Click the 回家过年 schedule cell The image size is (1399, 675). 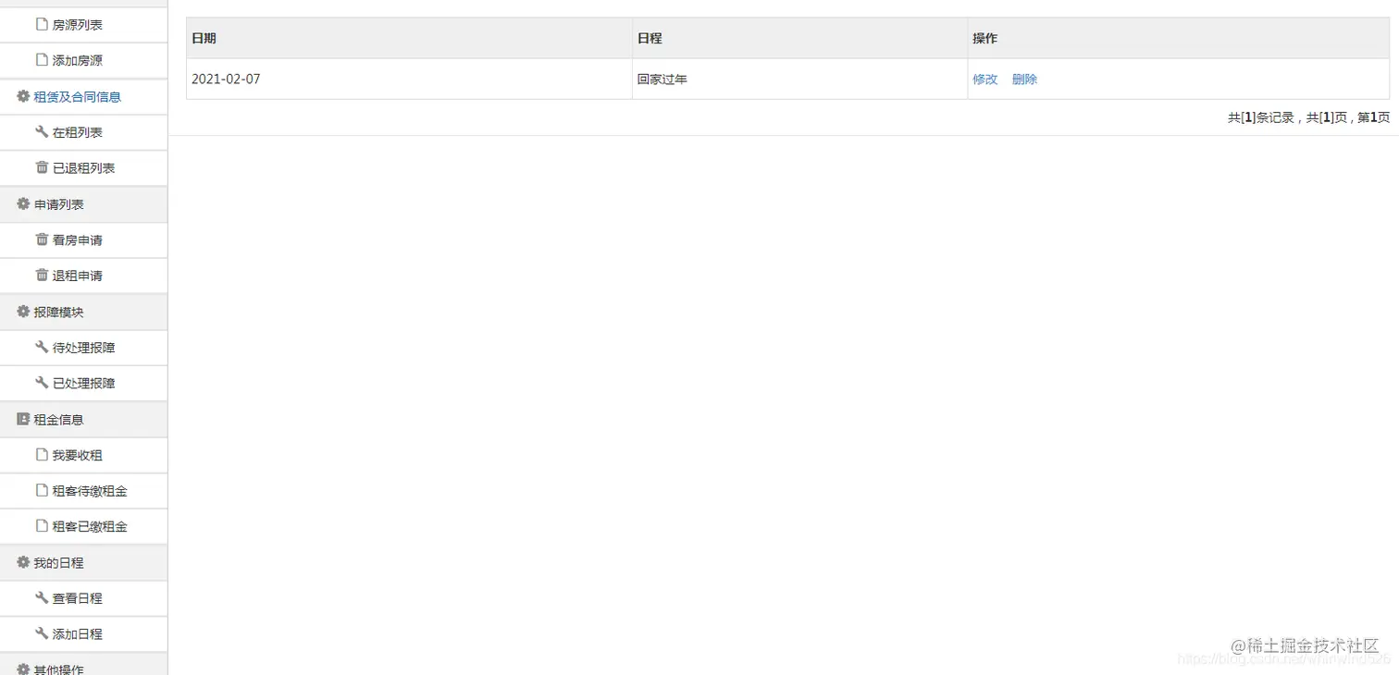coord(799,80)
